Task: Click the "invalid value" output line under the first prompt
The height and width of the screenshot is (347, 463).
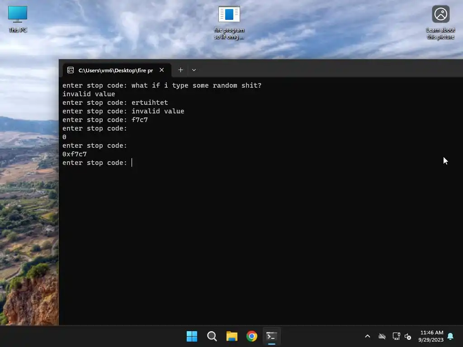Action: point(89,94)
